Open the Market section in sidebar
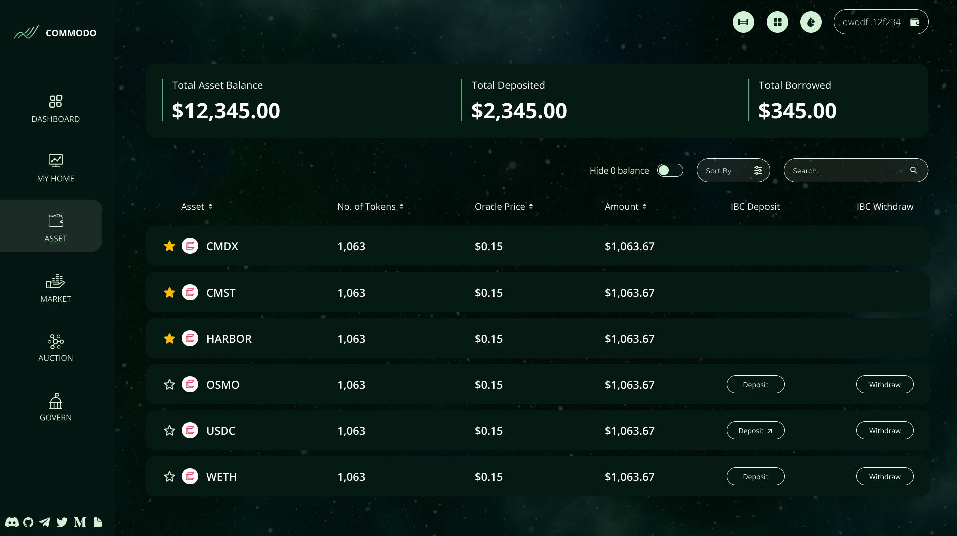 (56, 288)
